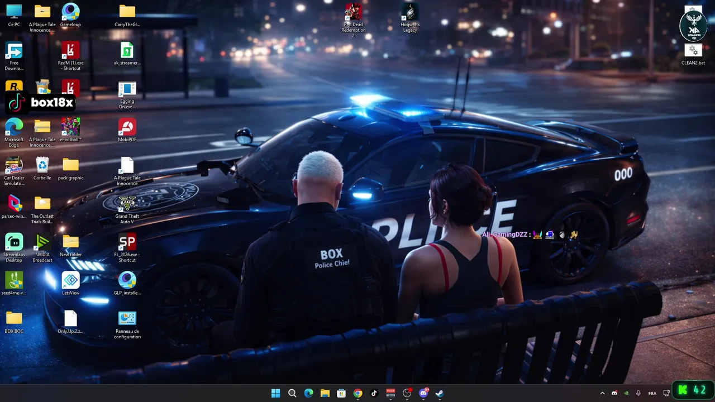Open the Microsoft Edge desktop shortcut

(14, 133)
